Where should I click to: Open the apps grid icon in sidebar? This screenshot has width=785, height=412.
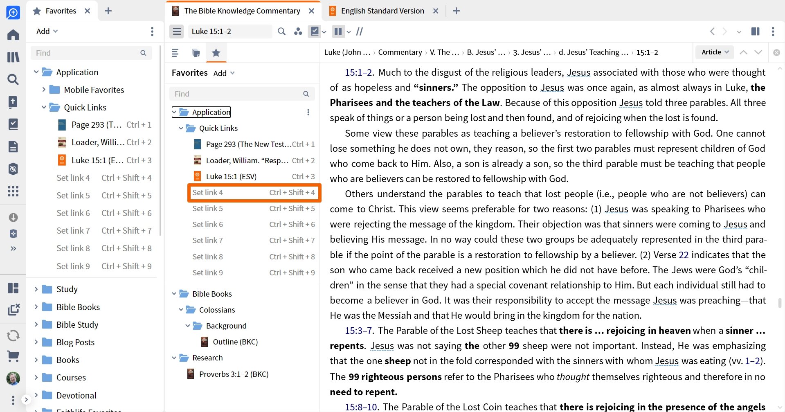(x=13, y=191)
